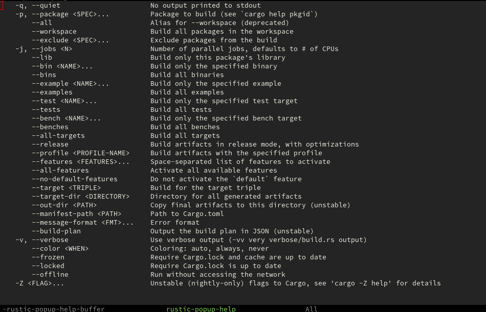Click the --all-features flag
This screenshot has width=486, height=312.
[60, 171]
